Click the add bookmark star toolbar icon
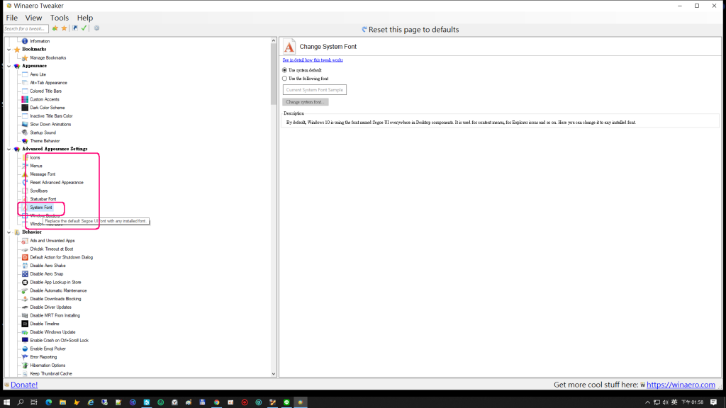Screen dimensions: 726x408 click(55, 28)
